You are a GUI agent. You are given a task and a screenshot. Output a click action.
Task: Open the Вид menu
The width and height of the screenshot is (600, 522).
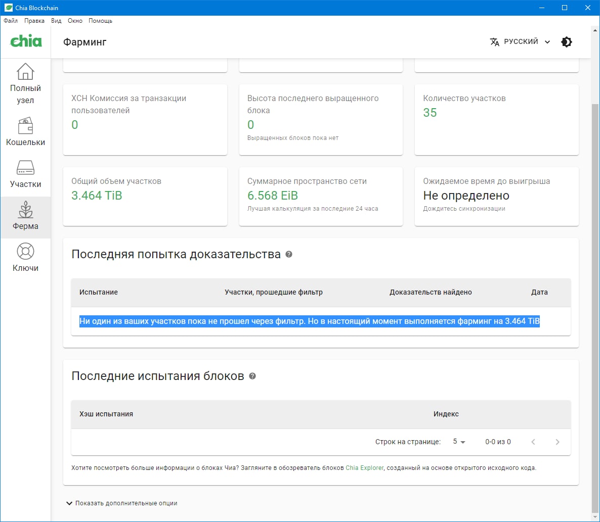56,21
